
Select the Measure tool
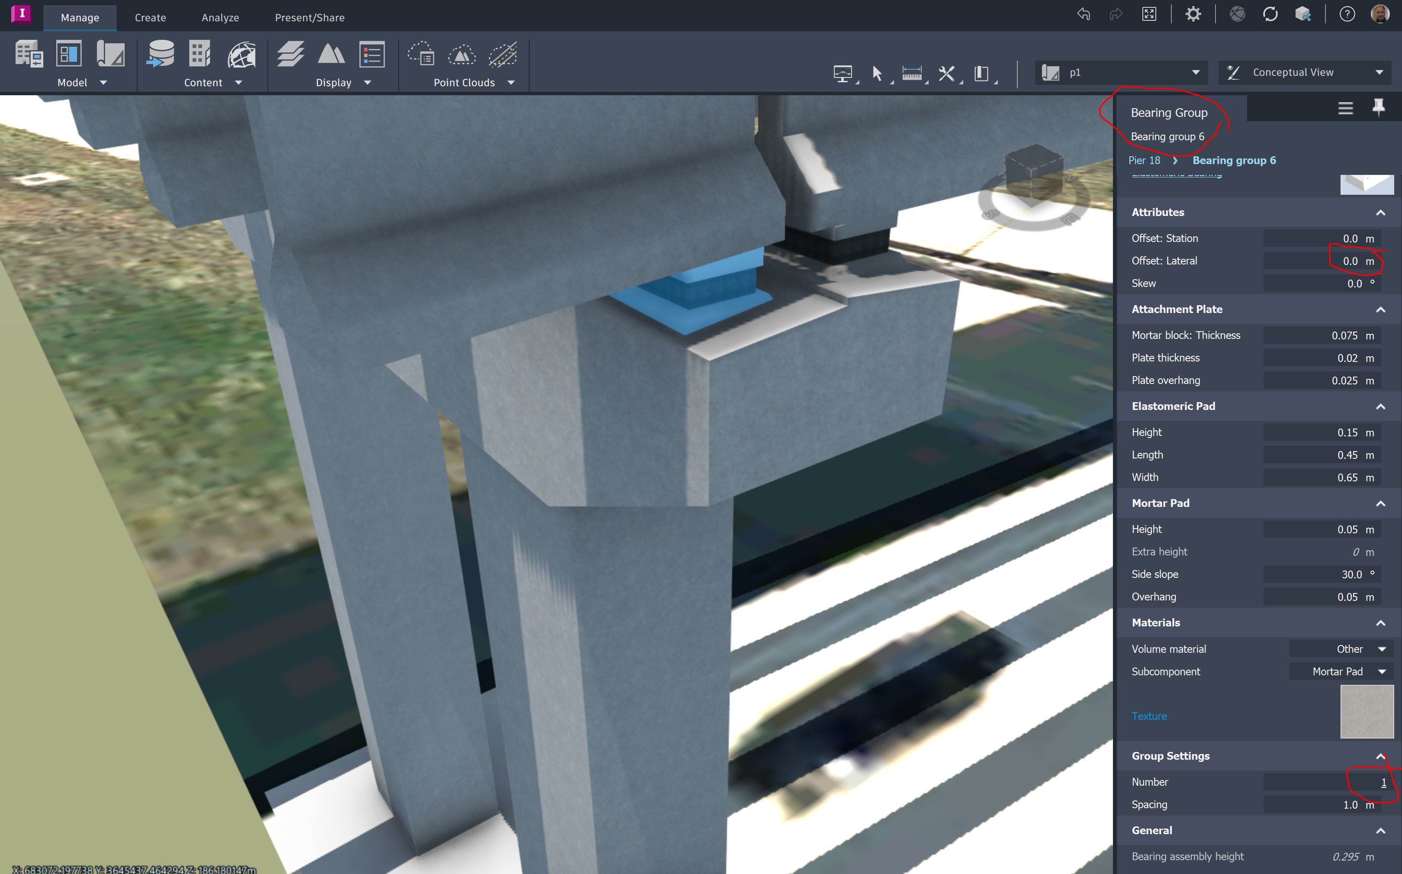[x=912, y=74]
